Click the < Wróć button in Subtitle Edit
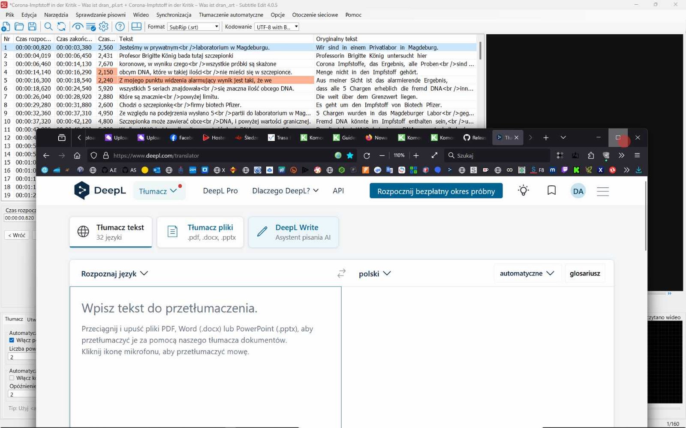Screen dimensions: 686x428 click(17, 235)
